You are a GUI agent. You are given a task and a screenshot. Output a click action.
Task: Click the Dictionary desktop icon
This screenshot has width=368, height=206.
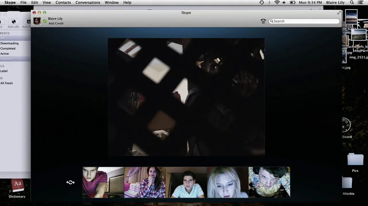point(17,186)
